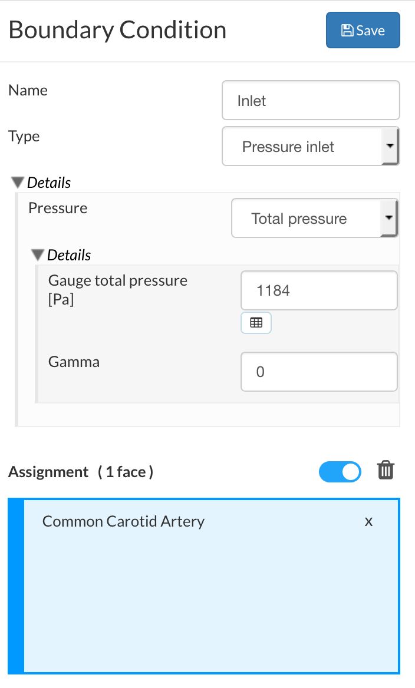Click the Name input field

311,101
